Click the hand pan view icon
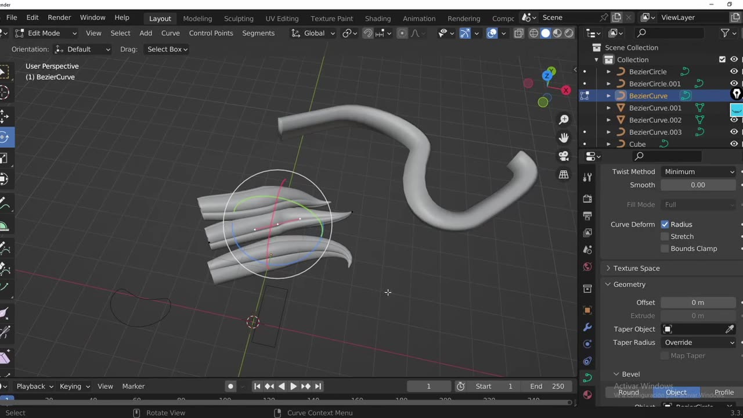The width and height of the screenshot is (743, 418). point(564,138)
